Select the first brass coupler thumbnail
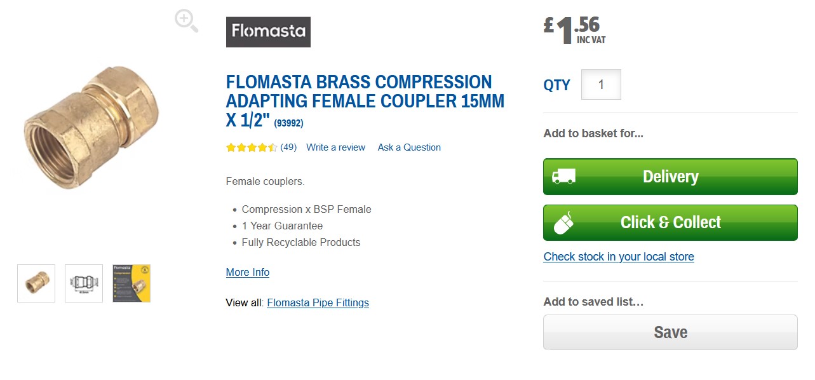The image size is (815, 380). pyautogui.click(x=36, y=283)
